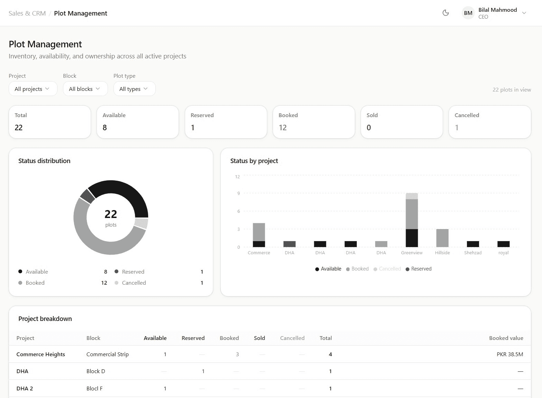Select the Total card showing 22
The image size is (542, 398).
point(50,122)
